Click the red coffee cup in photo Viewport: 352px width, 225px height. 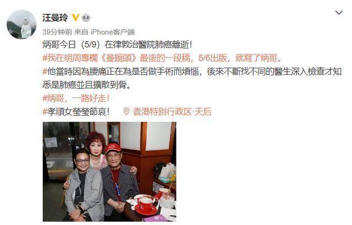(x=145, y=205)
